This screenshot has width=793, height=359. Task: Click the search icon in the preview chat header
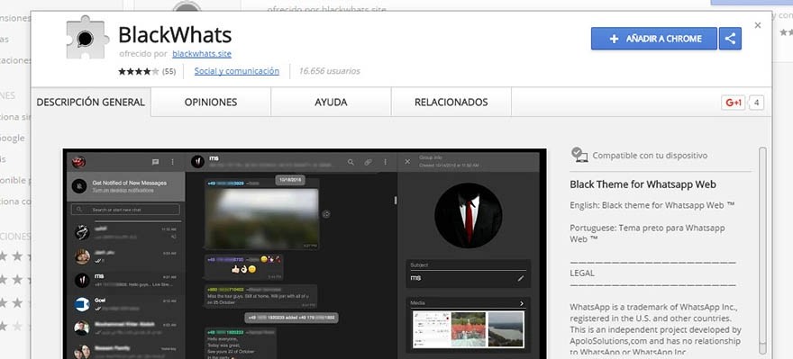[351, 162]
